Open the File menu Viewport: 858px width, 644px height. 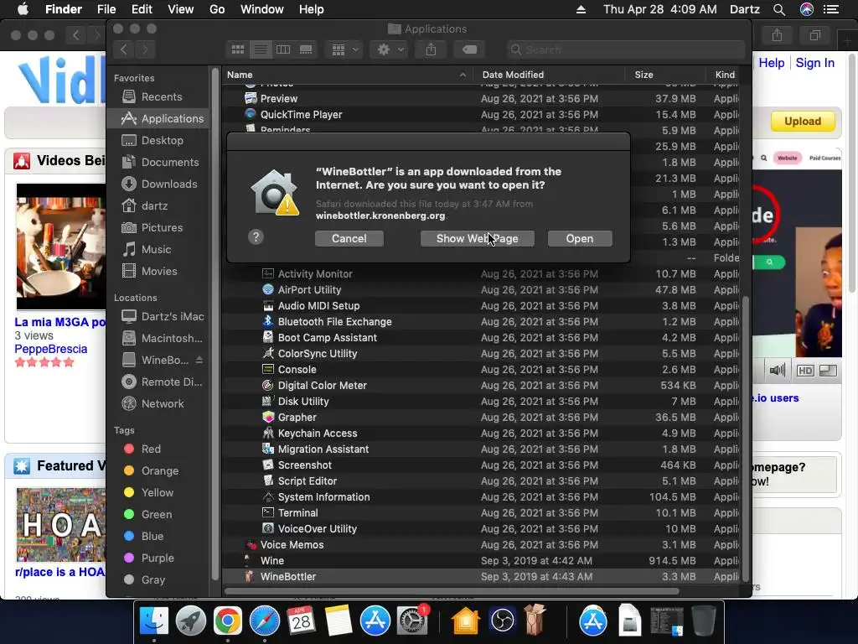106,9
